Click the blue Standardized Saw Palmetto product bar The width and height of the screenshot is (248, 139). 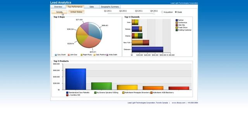point(76,79)
